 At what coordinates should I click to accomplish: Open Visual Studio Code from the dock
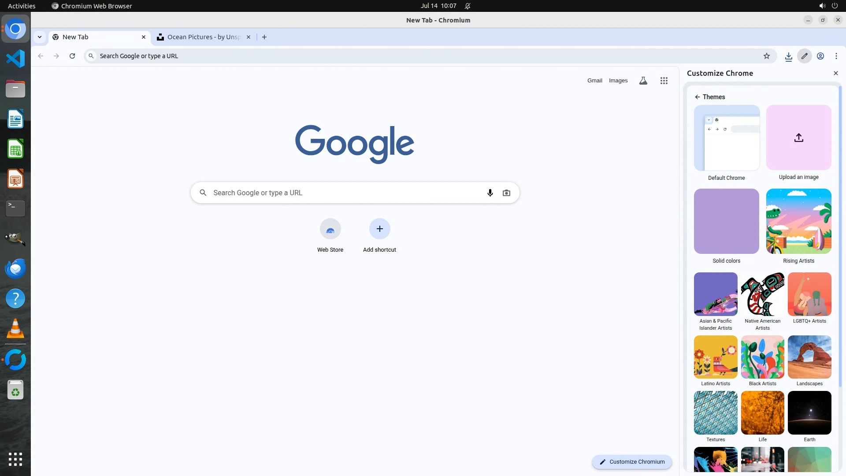15,59
